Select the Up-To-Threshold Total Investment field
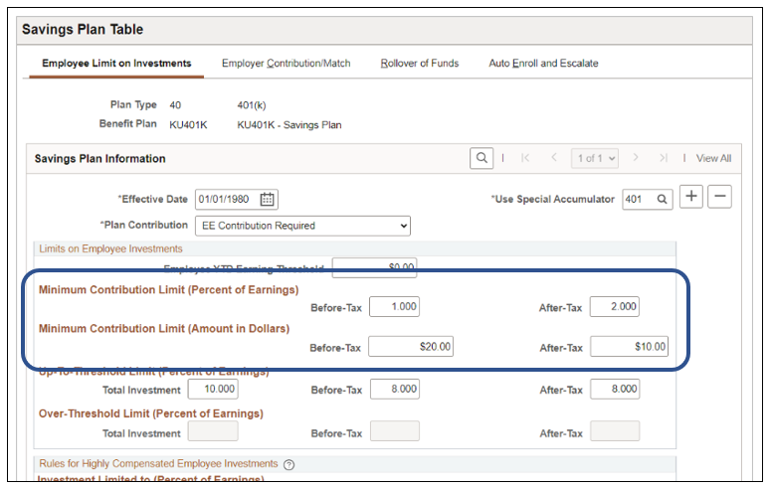 (x=213, y=390)
